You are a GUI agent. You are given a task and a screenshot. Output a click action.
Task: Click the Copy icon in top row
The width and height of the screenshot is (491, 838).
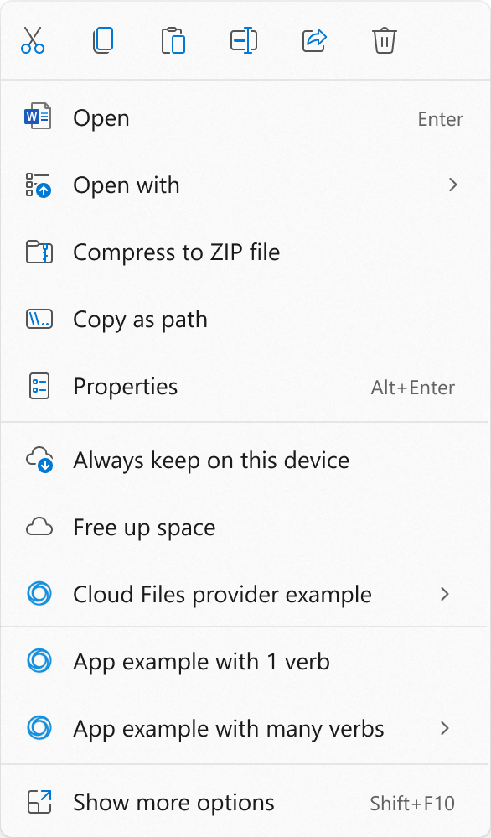click(x=103, y=40)
